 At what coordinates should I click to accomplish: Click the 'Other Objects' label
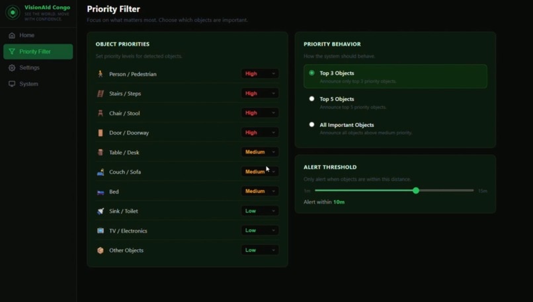point(126,250)
